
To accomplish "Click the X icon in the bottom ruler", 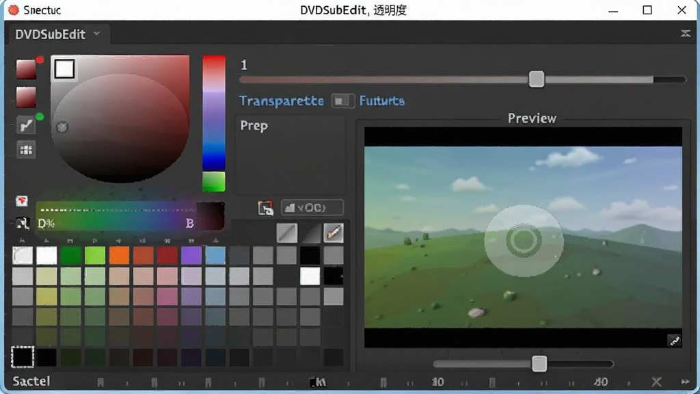I will point(656,382).
